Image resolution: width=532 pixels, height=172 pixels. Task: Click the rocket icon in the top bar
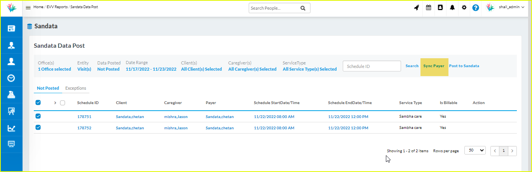417,8
